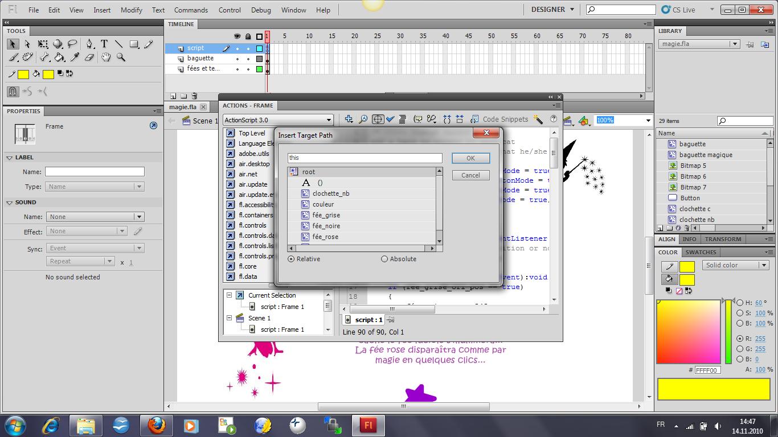Viewport: 778px width, 437px height.
Task: Open the Solid color type dropdown
Action: (737, 265)
